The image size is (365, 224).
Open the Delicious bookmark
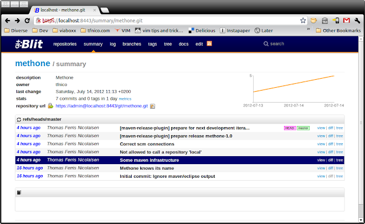click(202, 30)
